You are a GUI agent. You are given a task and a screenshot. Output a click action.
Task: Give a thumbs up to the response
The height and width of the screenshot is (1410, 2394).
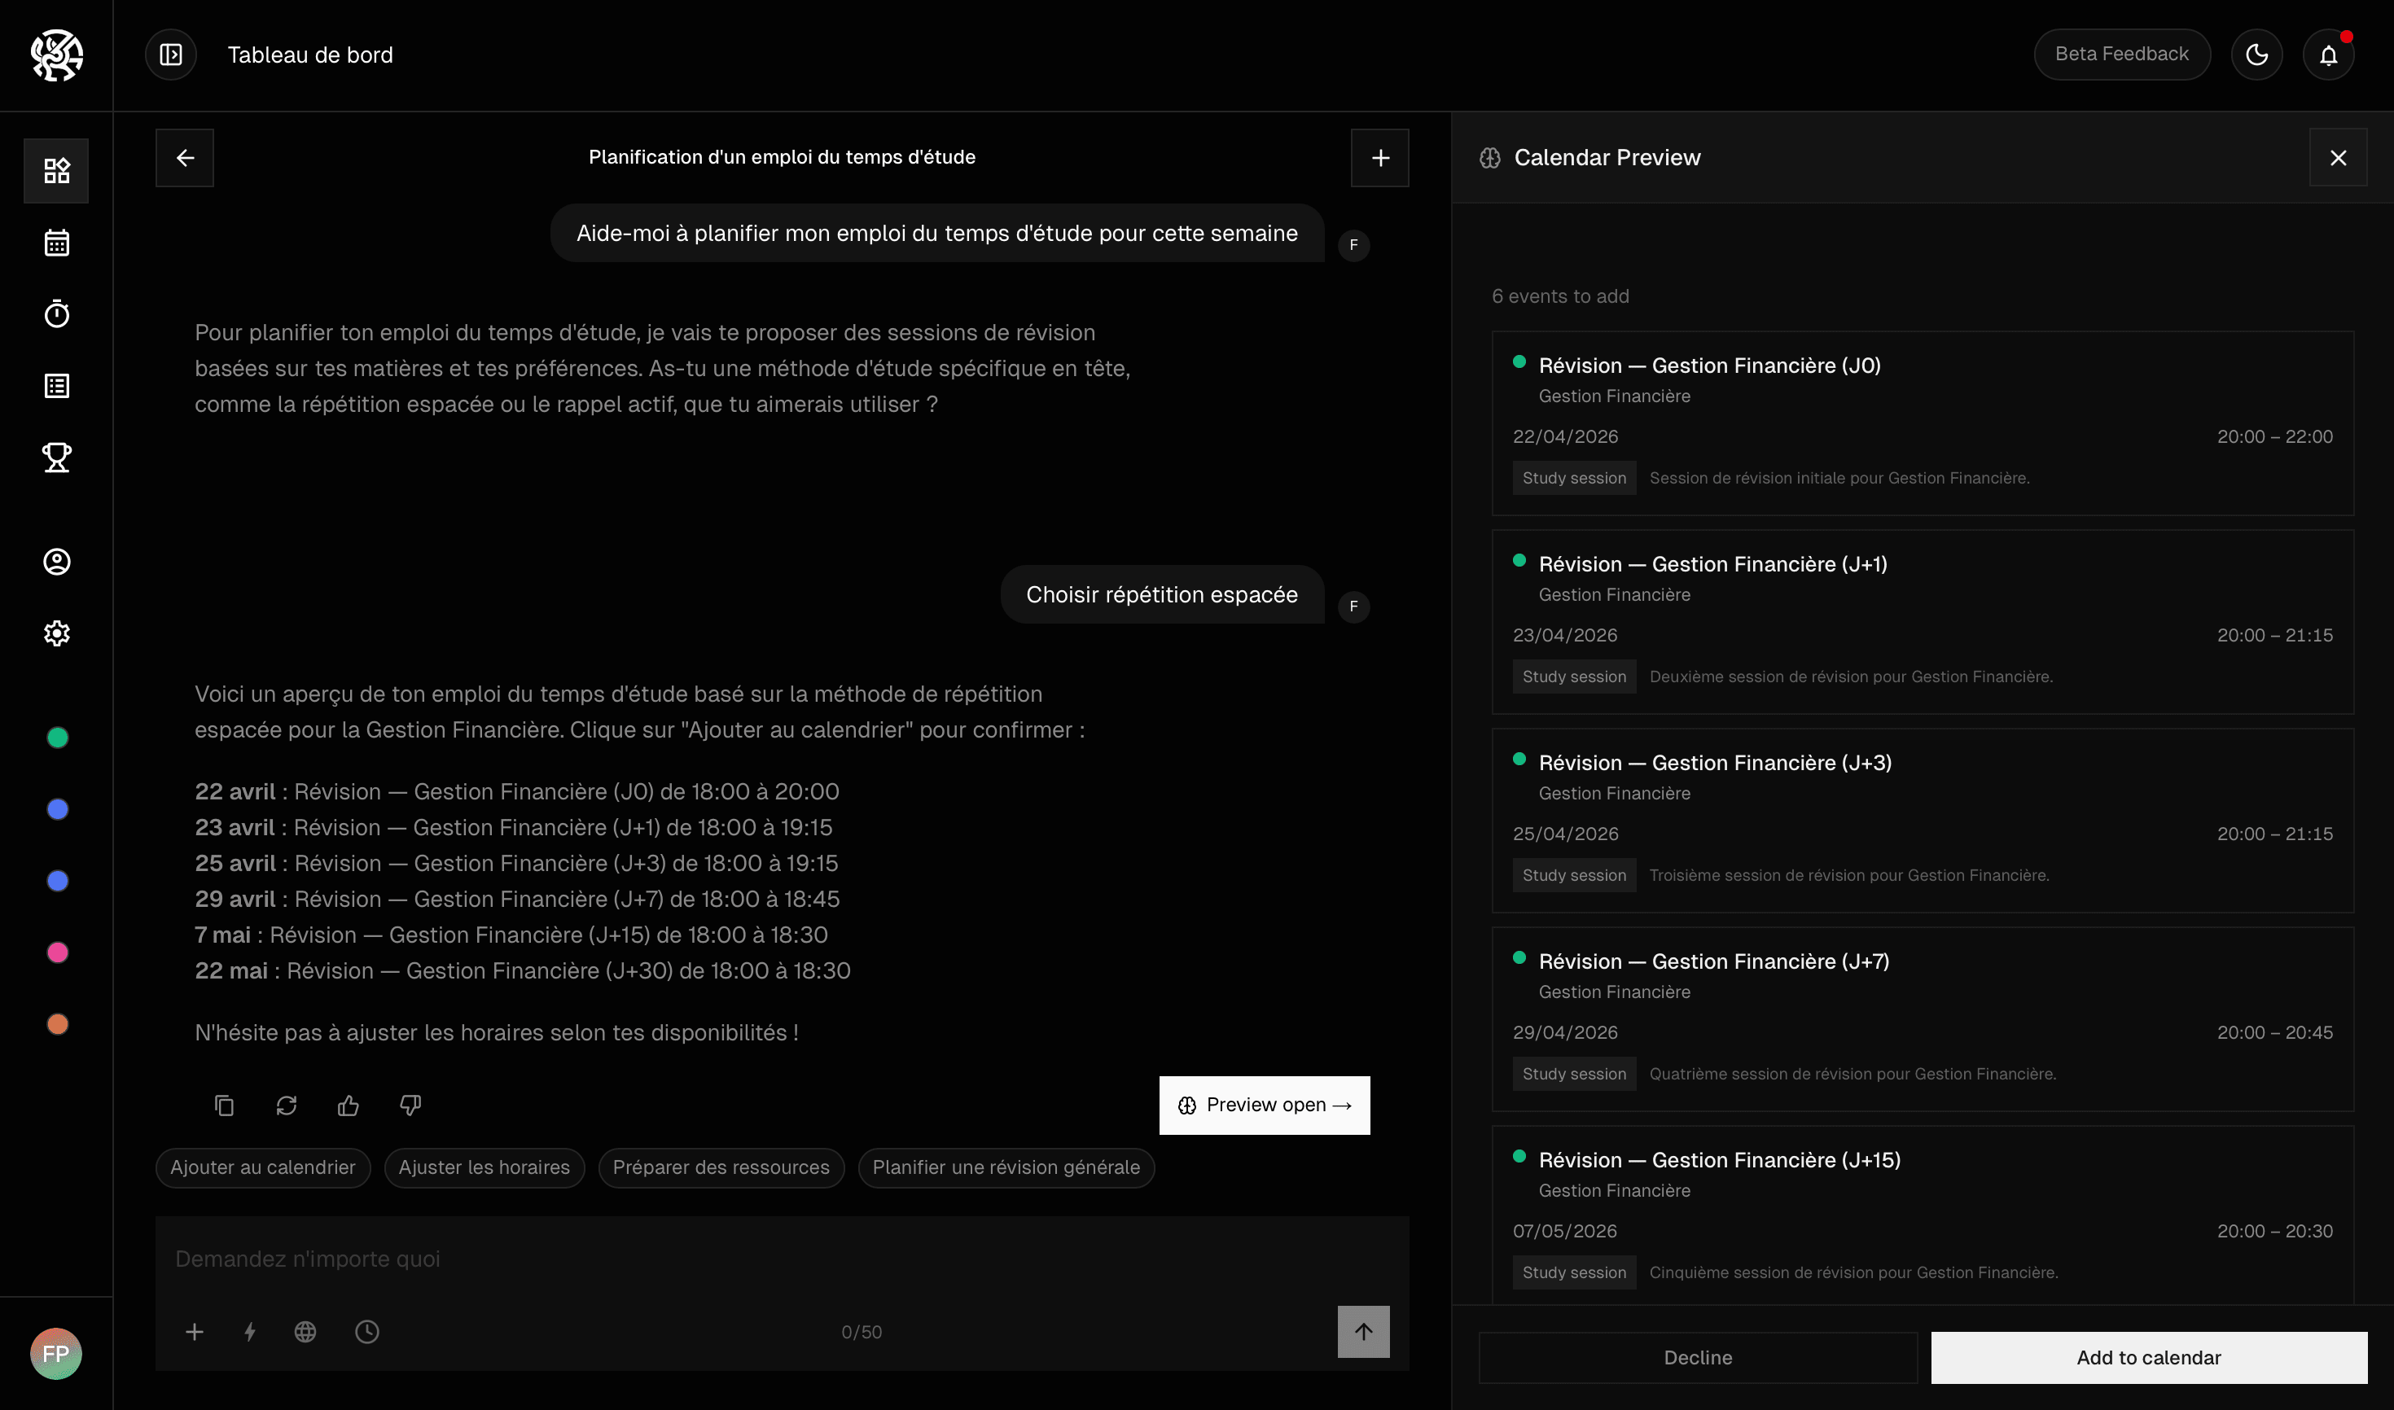[348, 1105]
